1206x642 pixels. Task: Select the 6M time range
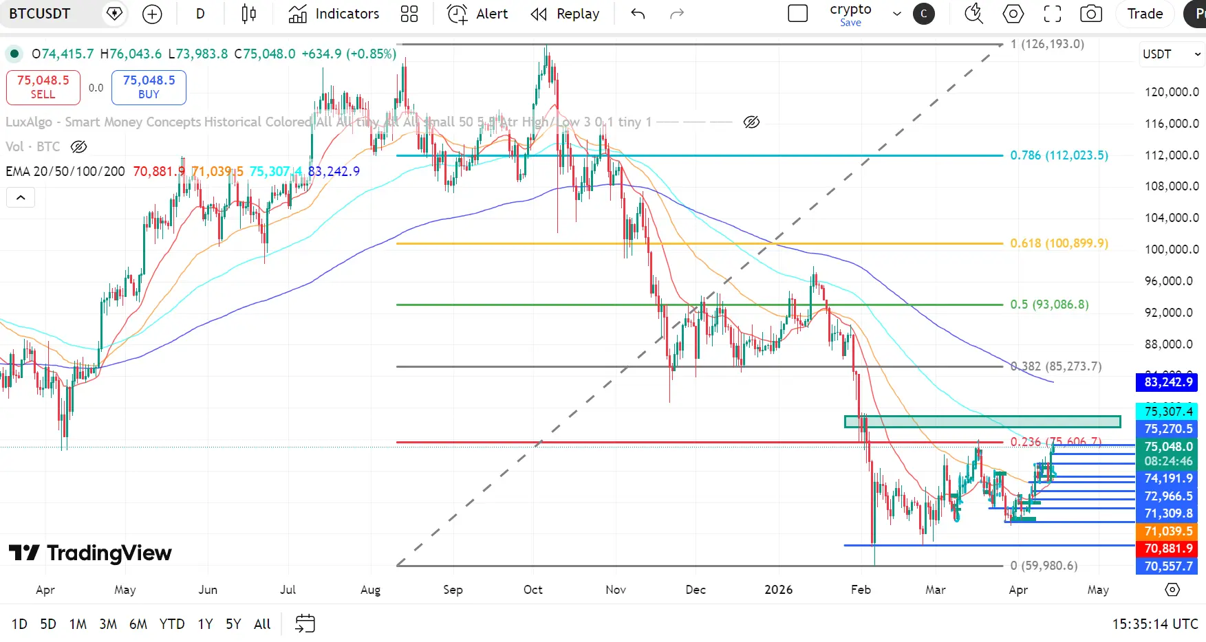138,624
